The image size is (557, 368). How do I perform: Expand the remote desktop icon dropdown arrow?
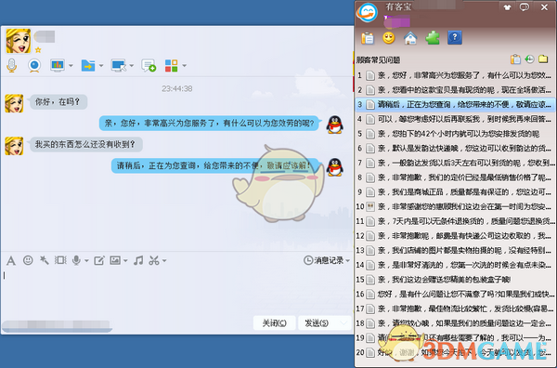pos(132,65)
